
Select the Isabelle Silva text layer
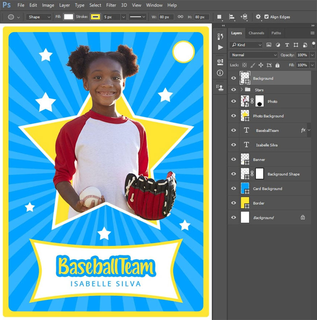pos(267,145)
